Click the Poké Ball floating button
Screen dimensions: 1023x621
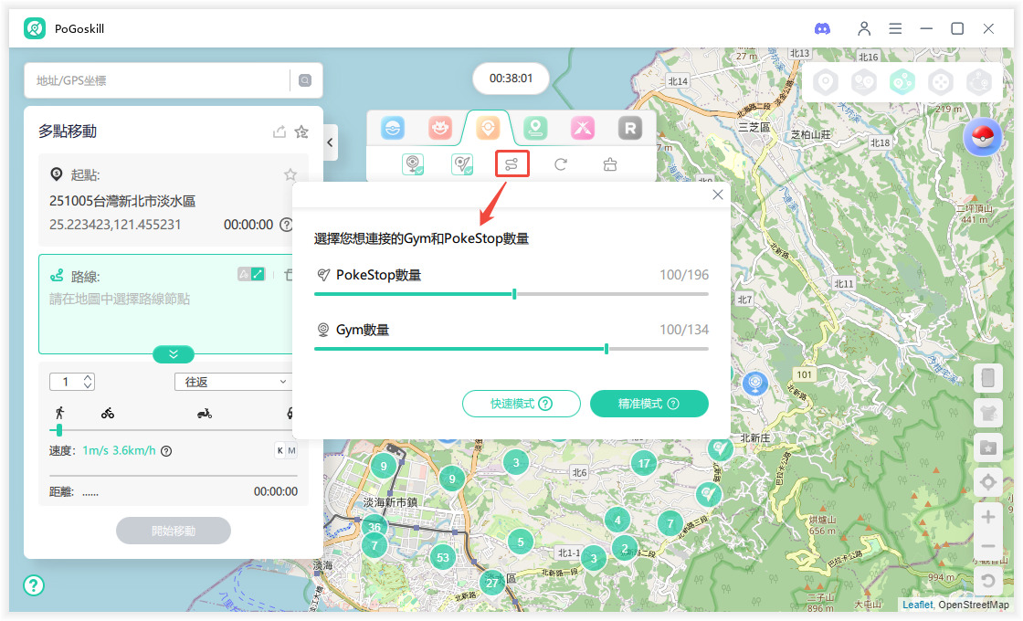983,137
